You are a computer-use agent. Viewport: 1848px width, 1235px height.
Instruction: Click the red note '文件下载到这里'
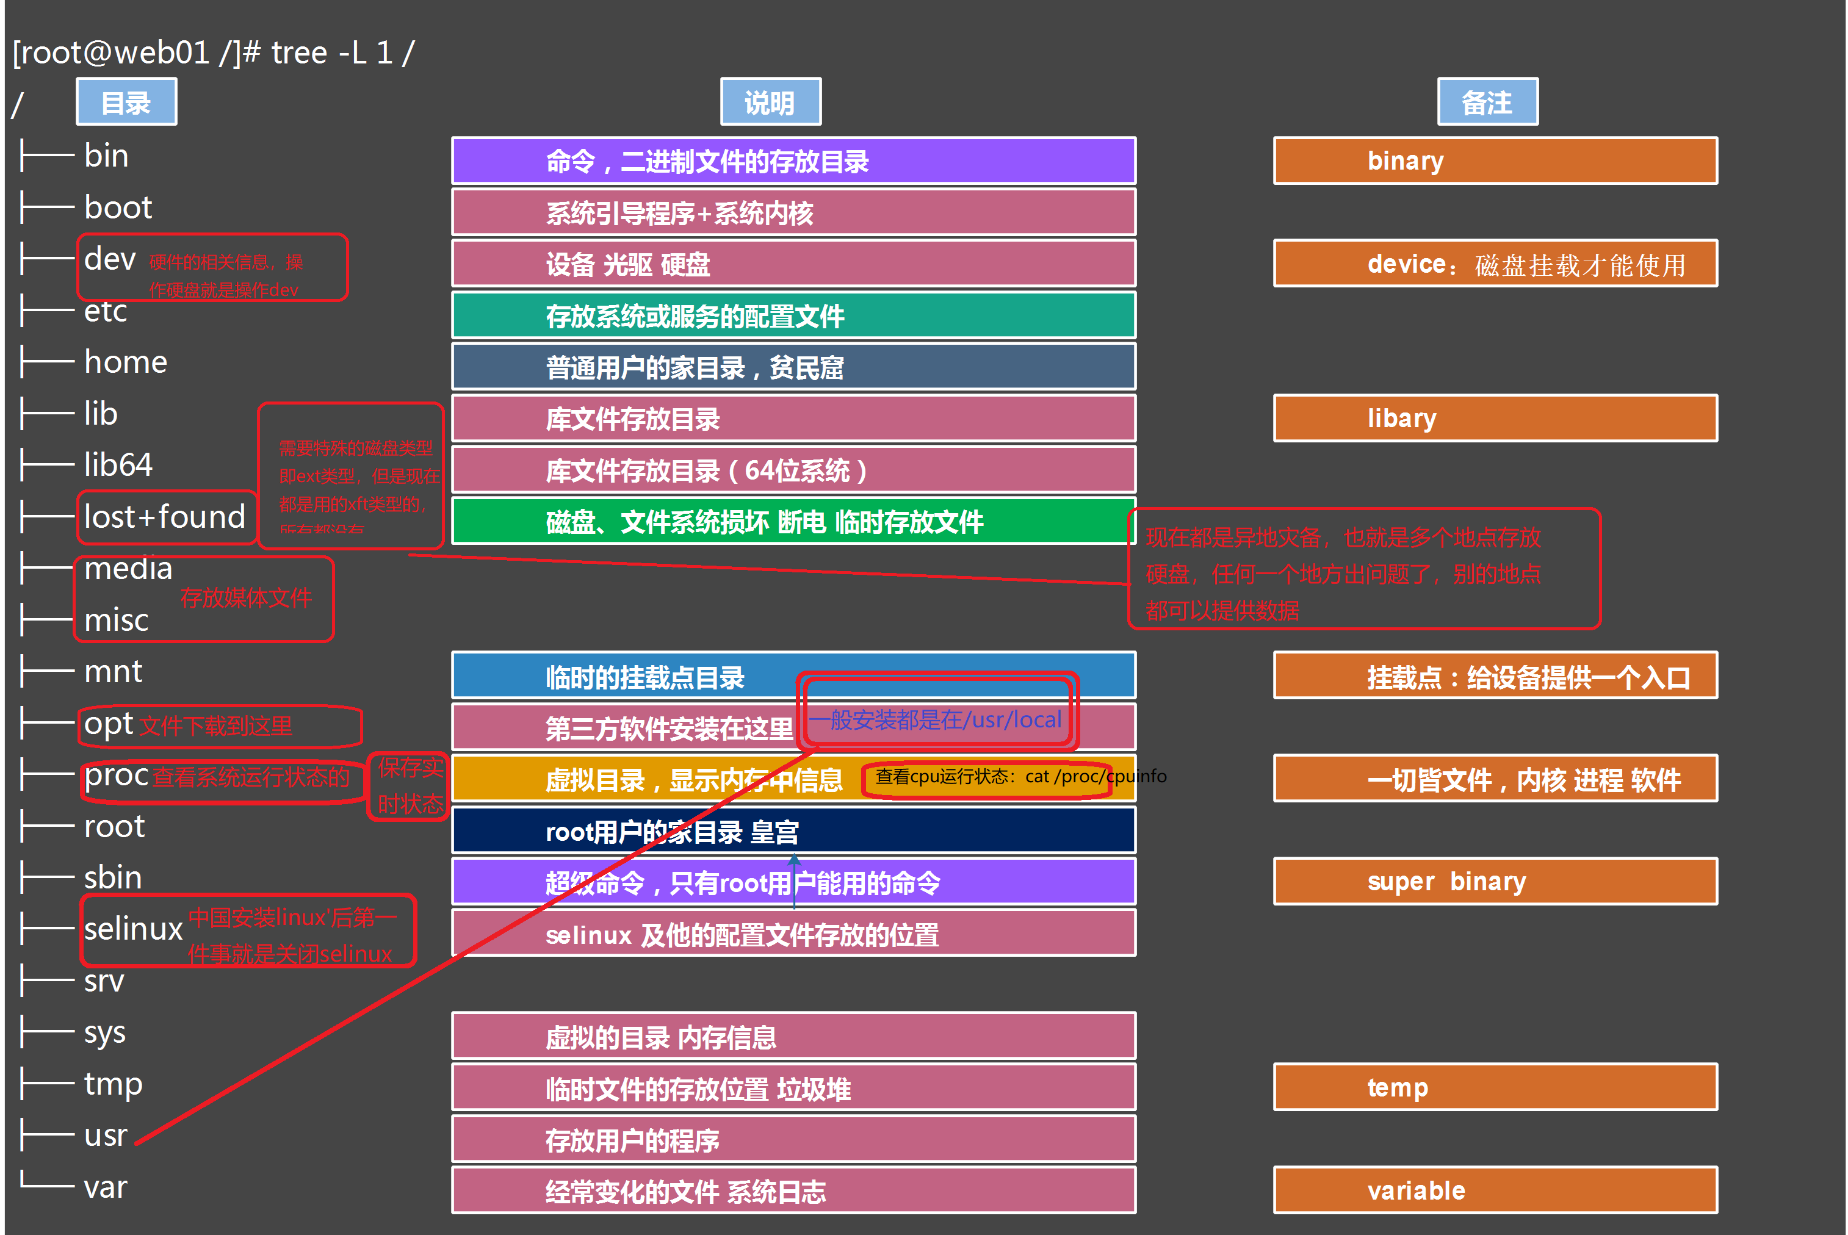tap(217, 726)
